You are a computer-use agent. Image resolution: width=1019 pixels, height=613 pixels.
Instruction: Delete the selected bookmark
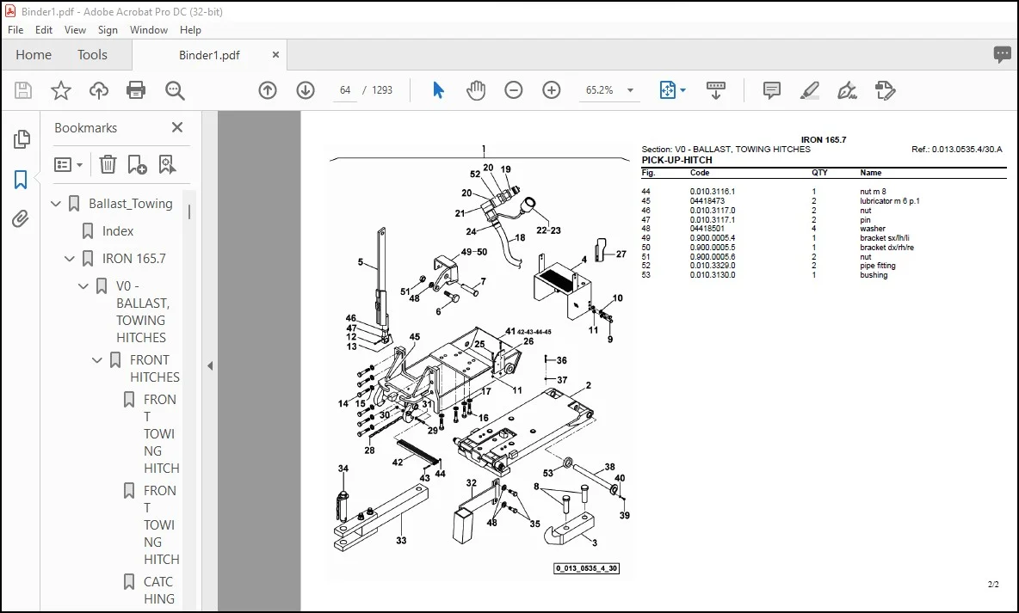(108, 164)
